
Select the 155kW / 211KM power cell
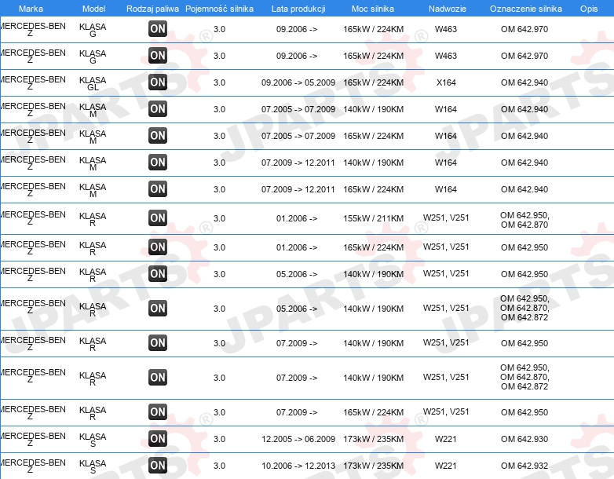point(373,218)
